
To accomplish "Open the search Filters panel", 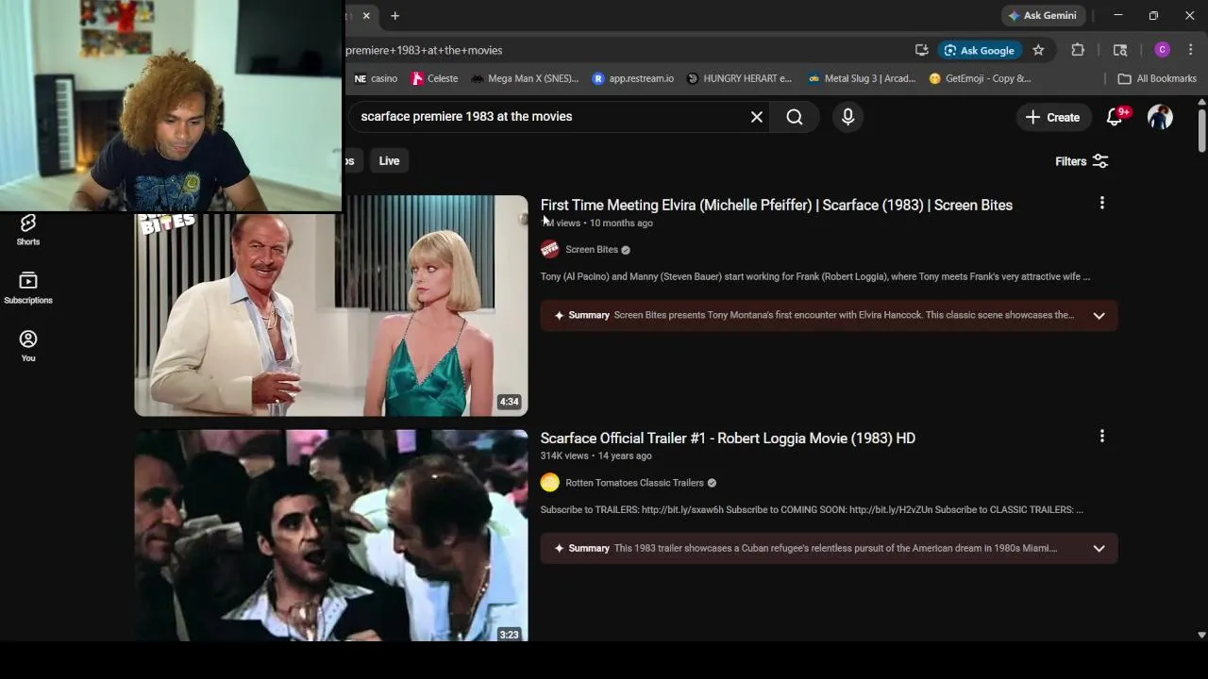I will point(1082,161).
